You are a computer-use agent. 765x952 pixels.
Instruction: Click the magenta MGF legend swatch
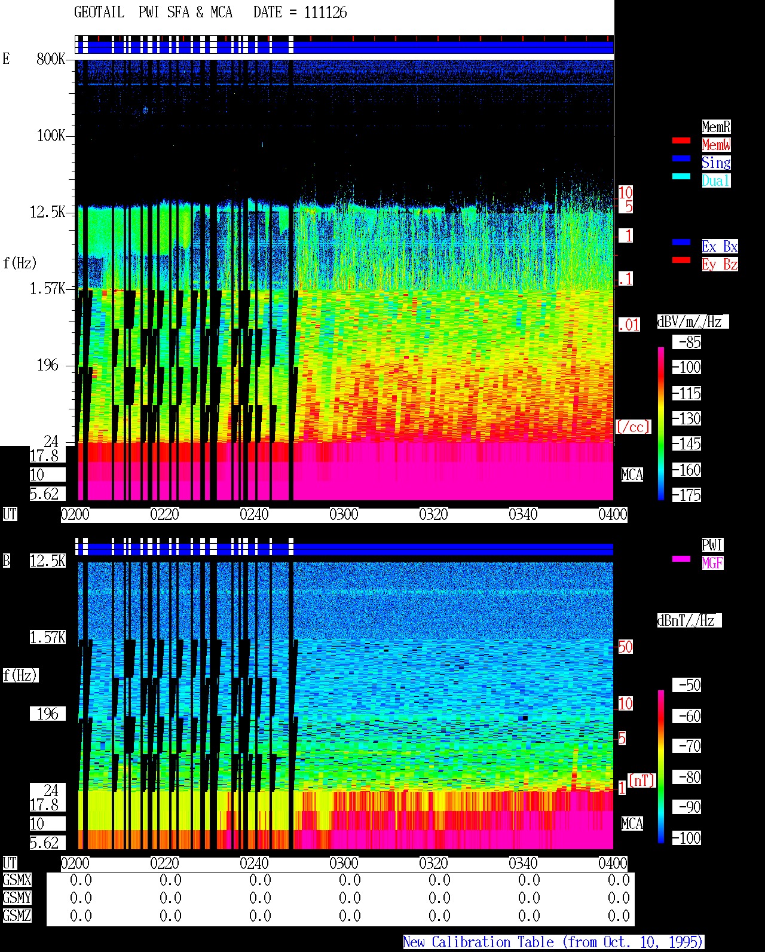tap(681, 559)
